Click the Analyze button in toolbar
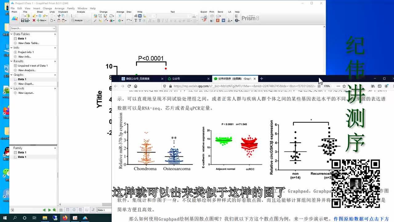Viewport: 394px width, 222px height. (x=77, y=20)
